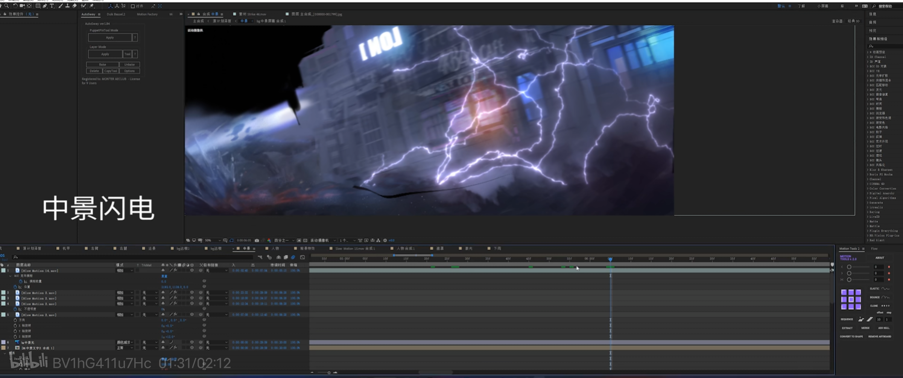903x378 pixels.
Task: Click Apply under PuppetPinTool Mode
Action: (x=110, y=38)
